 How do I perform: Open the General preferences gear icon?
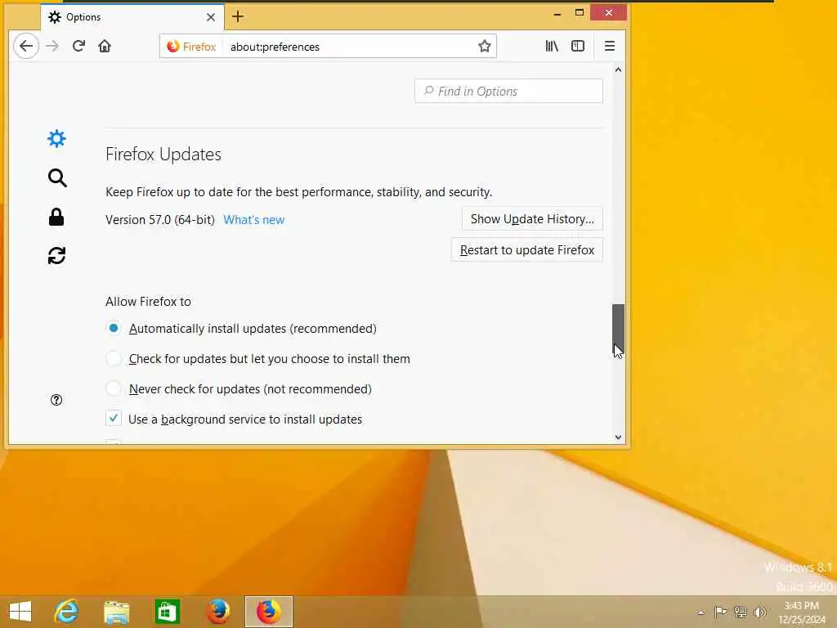click(56, 139)
